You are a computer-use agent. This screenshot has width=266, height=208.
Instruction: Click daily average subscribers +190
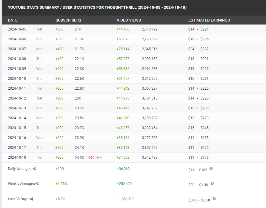pyautogui.click(x=60, y=169)
